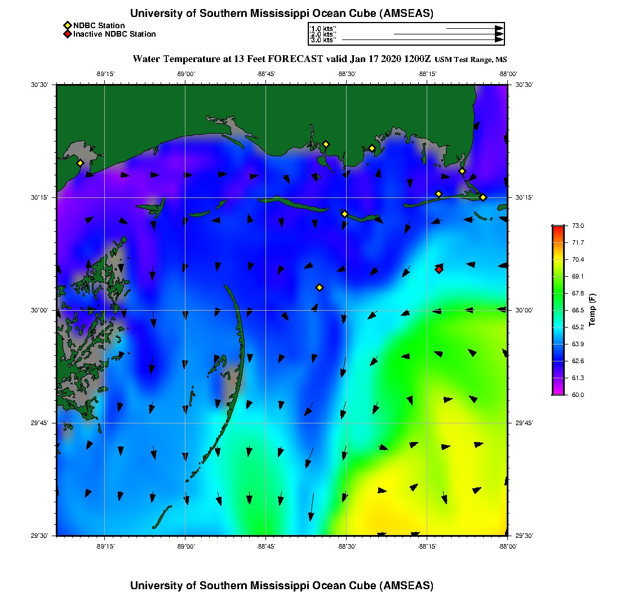Click the left axis '30°00'' latitude label
The width and height of the screenshot is (620, 592).
click(39, 311)
